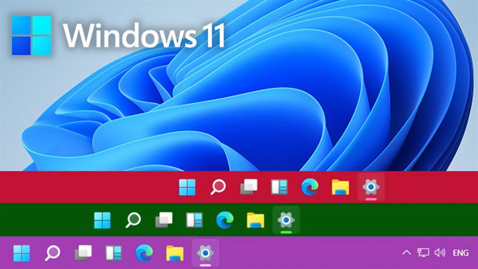Open Widgets on the purple taskbar

tap(114, 253)
